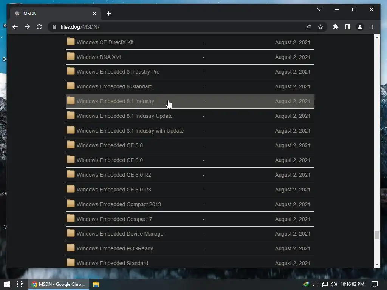Close the MSDN tab
The width and height of the screenshot is (387, 290).
tap(94, 14)
